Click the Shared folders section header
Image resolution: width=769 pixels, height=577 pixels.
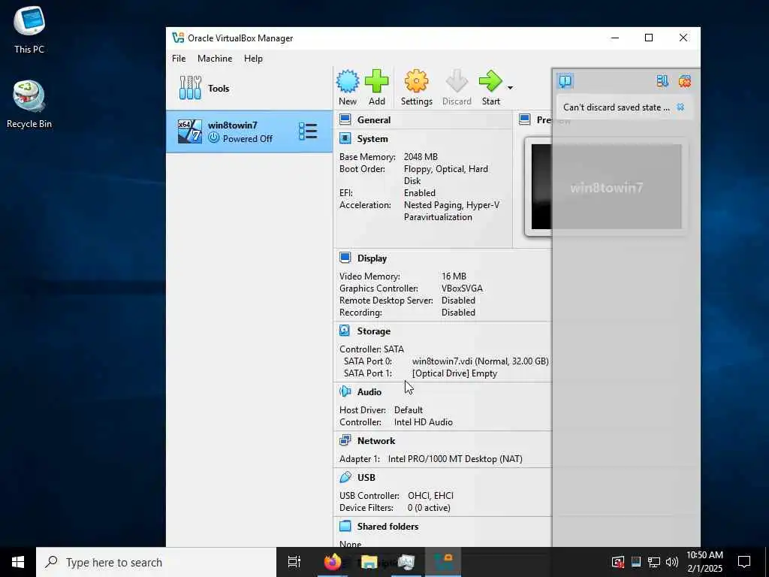pos(388,527)
